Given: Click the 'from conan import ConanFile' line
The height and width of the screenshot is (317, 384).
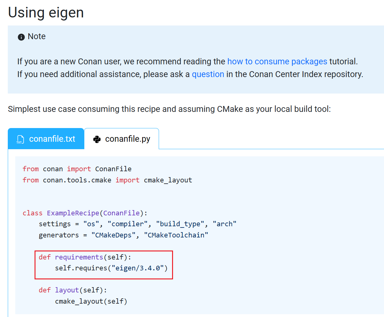Looking at the screenshot, I should (77, 169).
